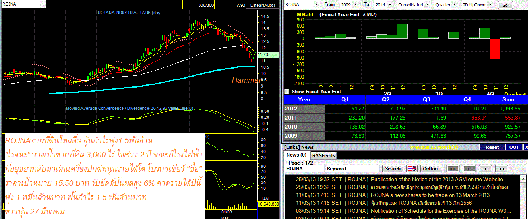This screenshot has height=219, width=528.
Task: Open the news Option button
Action: pos(430,168)
